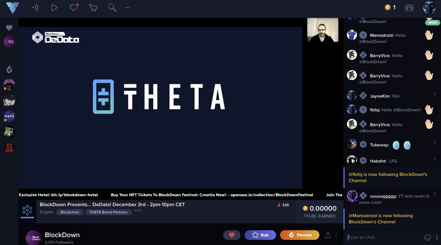The width and height of the screenshot is (441, 245).
Task: Click the presenter webcam thumbnail
Action: click(x=323, y=30)
